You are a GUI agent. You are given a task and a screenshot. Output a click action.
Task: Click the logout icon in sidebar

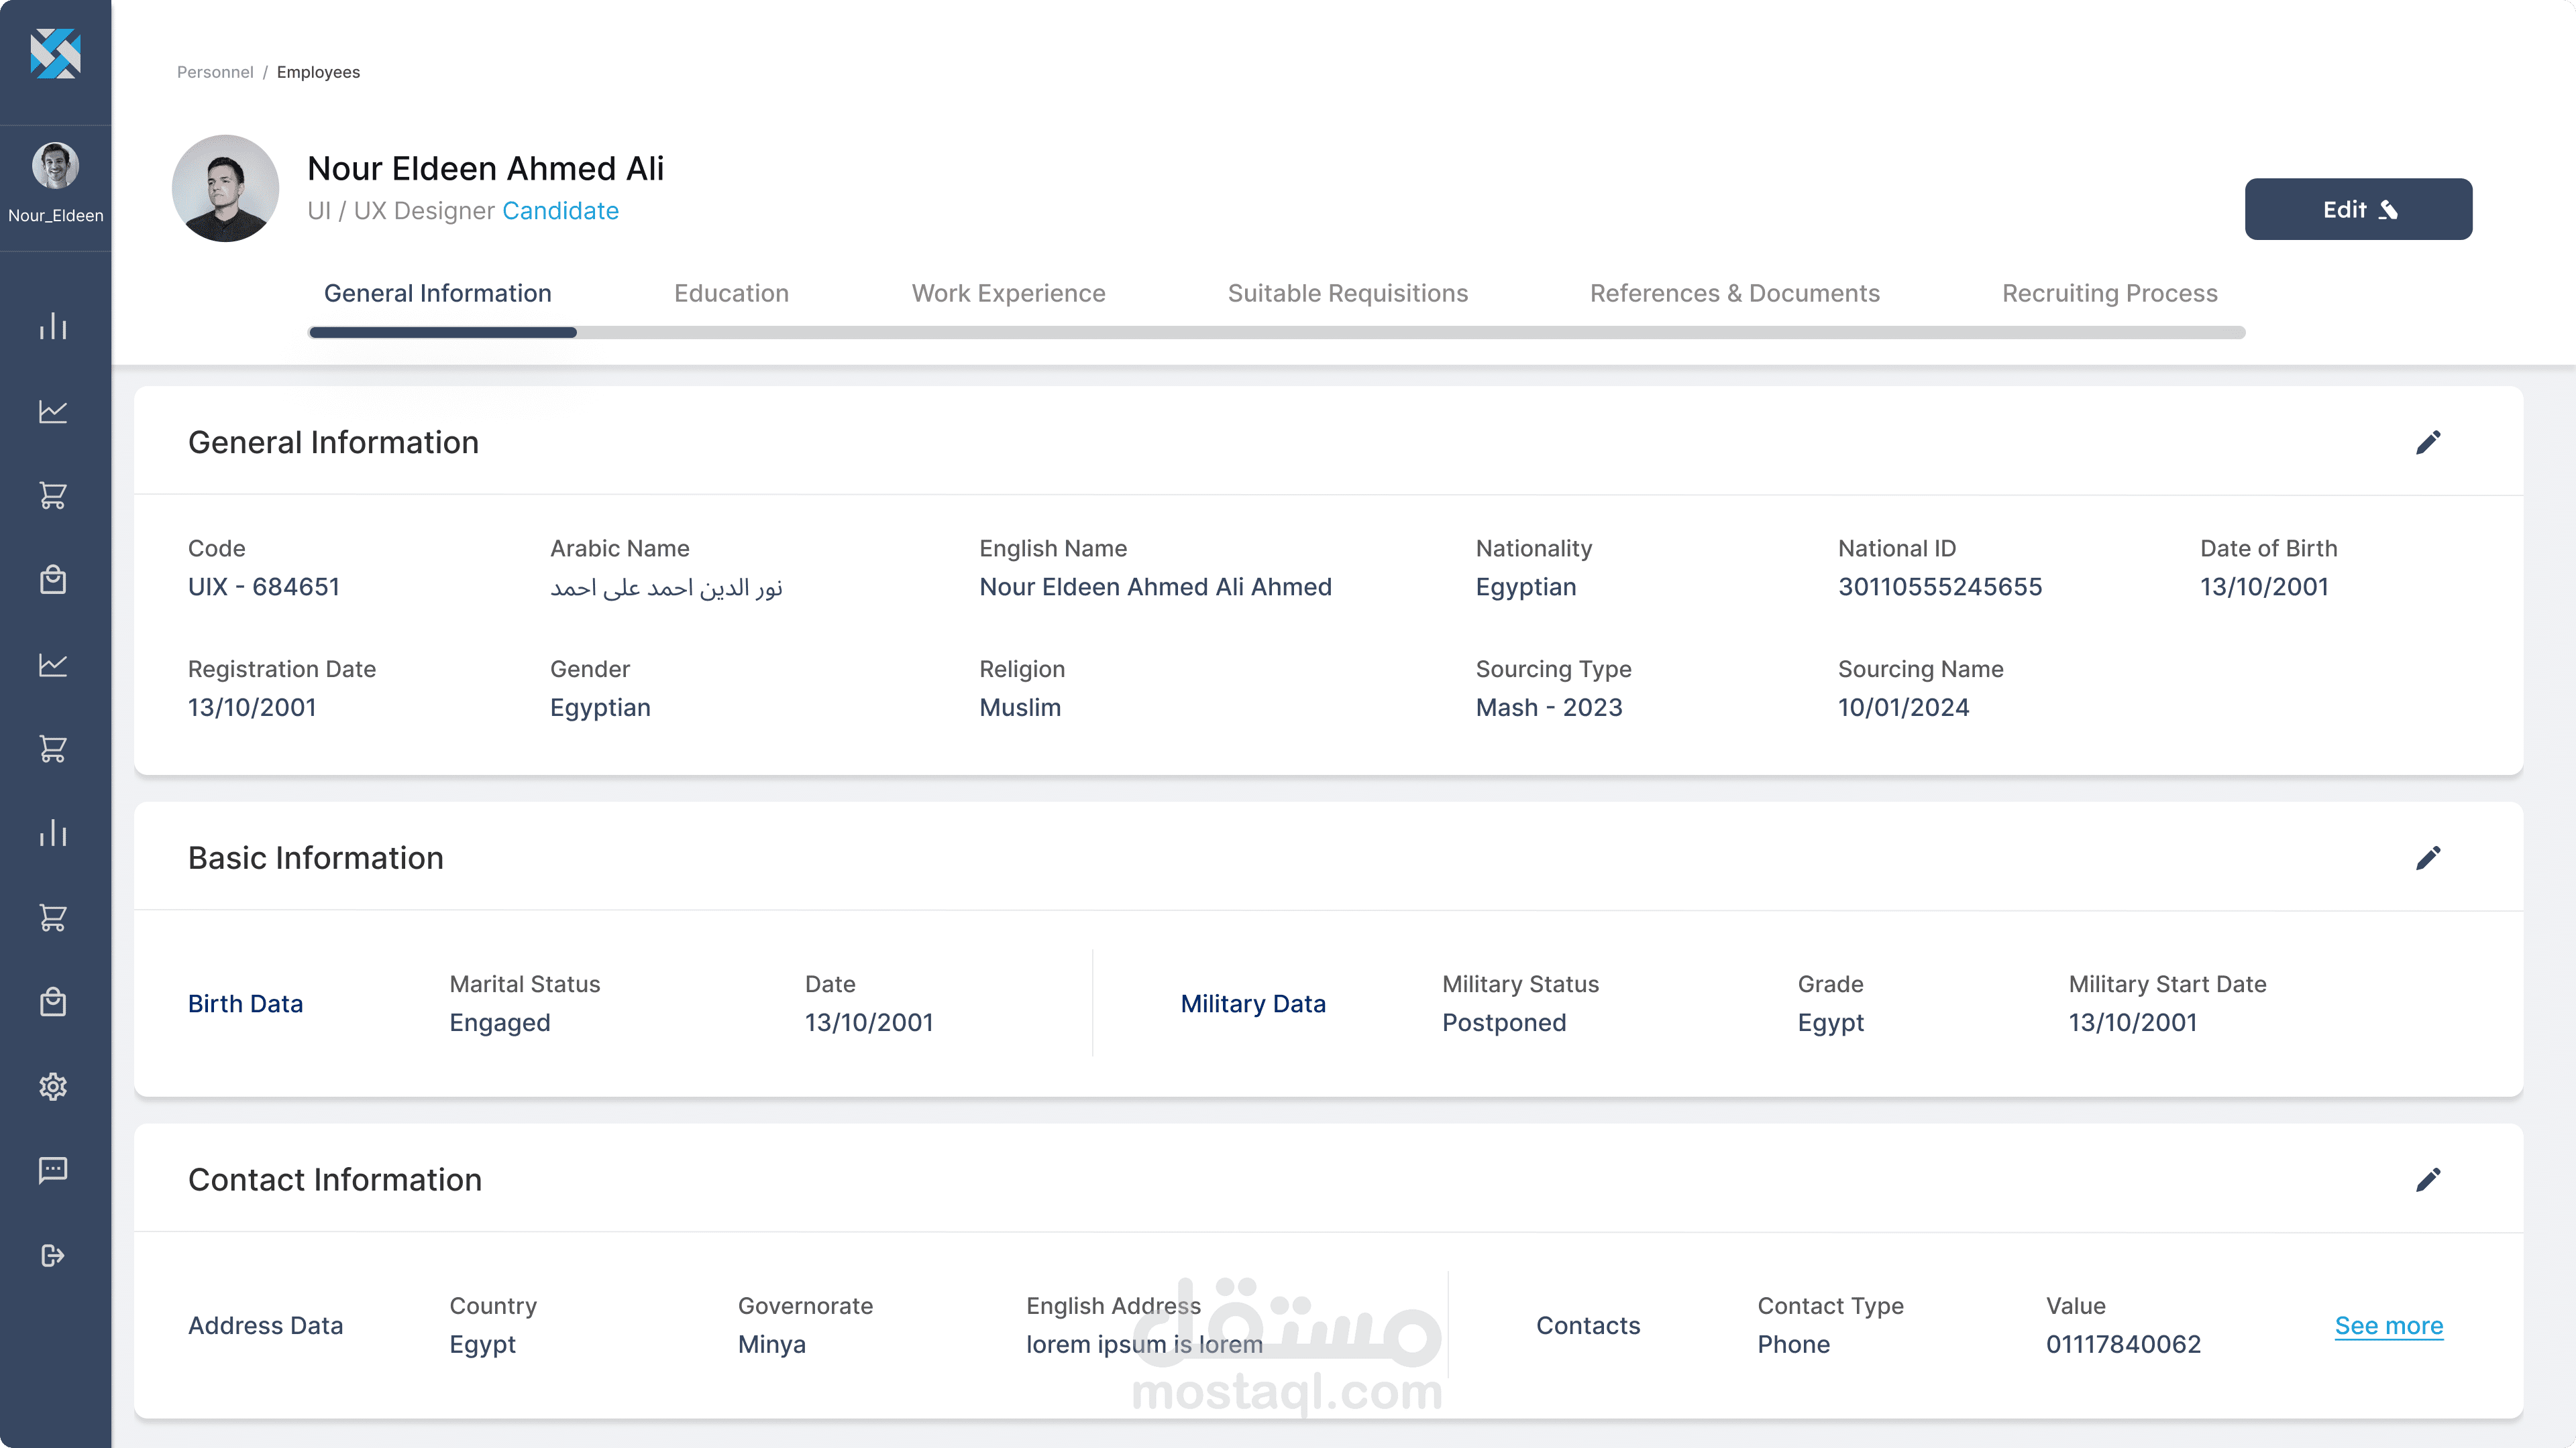pyautogui.click(x=53, y=1255)
